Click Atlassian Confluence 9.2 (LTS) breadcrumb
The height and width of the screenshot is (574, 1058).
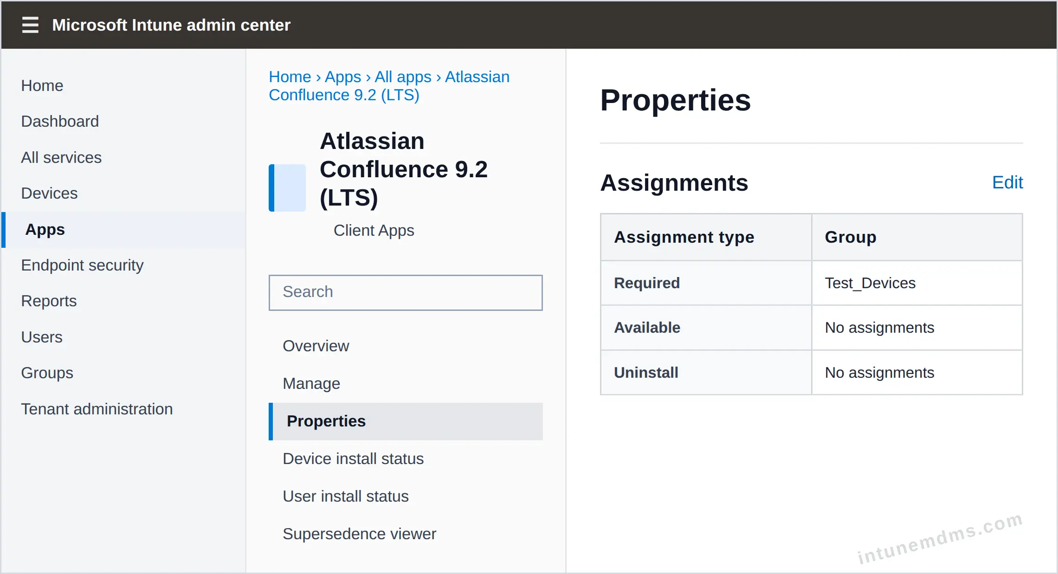389,86
